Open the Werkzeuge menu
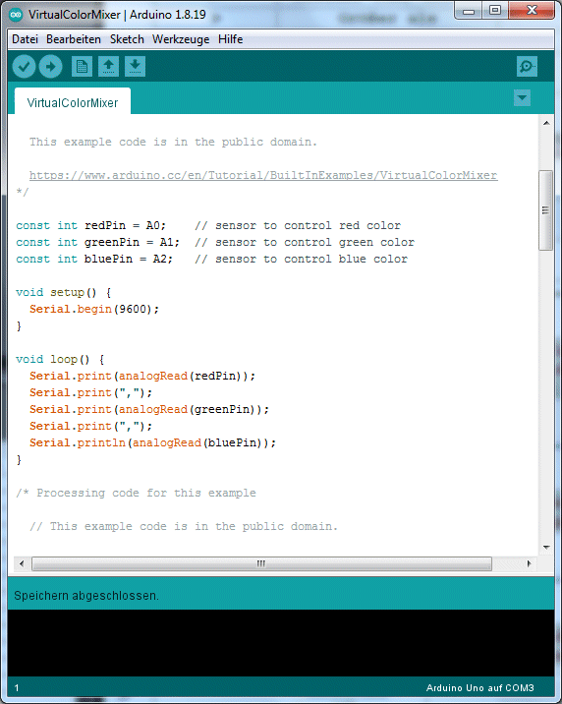562x704 pixels. [181, 39]
